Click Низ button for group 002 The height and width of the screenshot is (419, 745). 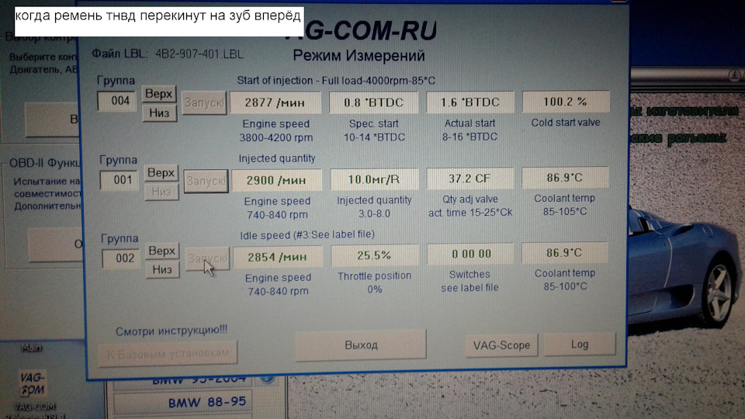pos(161,270)
